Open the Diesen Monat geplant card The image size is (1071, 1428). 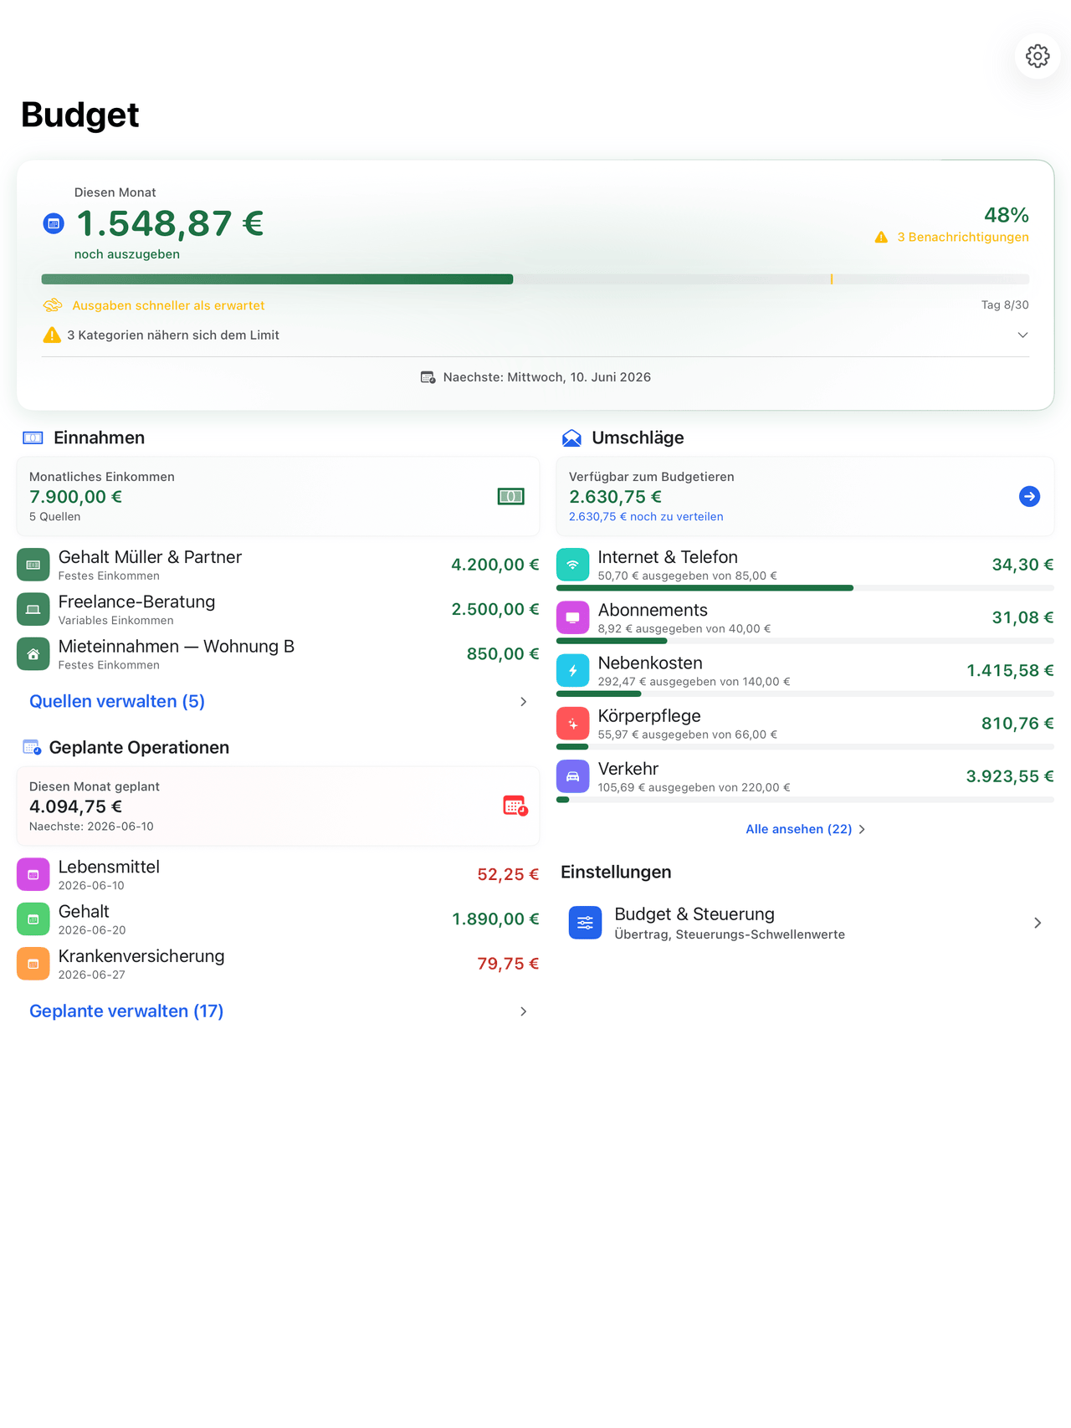tap(278, 806)
